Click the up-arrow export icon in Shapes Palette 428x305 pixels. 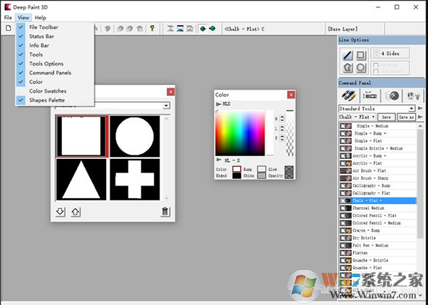click(75, 211)
